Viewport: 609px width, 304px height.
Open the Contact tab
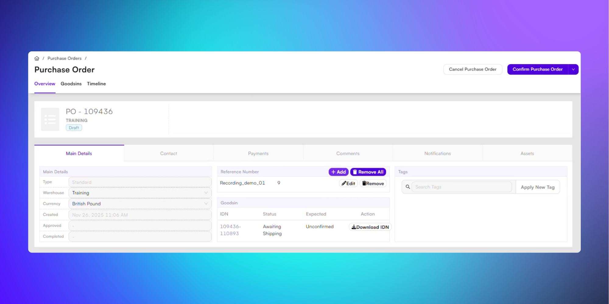pos(169,154)
